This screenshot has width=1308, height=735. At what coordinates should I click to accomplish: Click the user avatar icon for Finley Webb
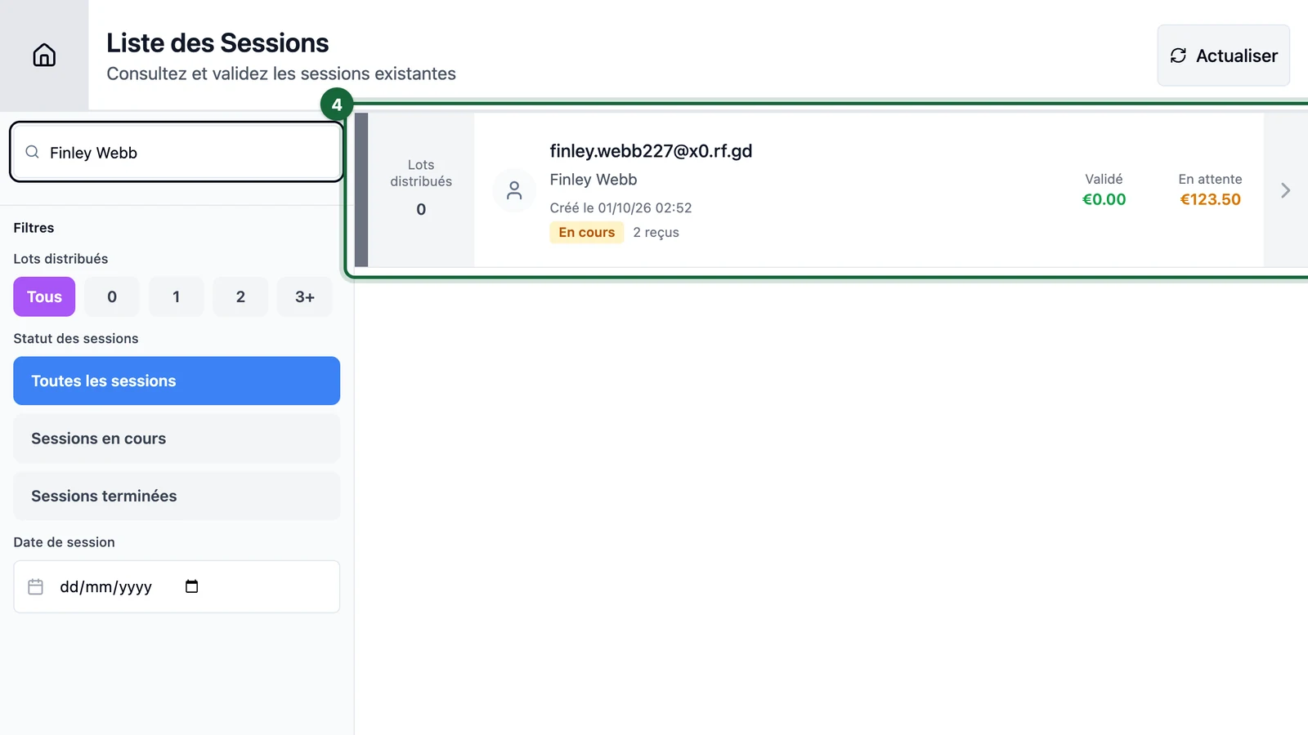(x=514, y=190)
